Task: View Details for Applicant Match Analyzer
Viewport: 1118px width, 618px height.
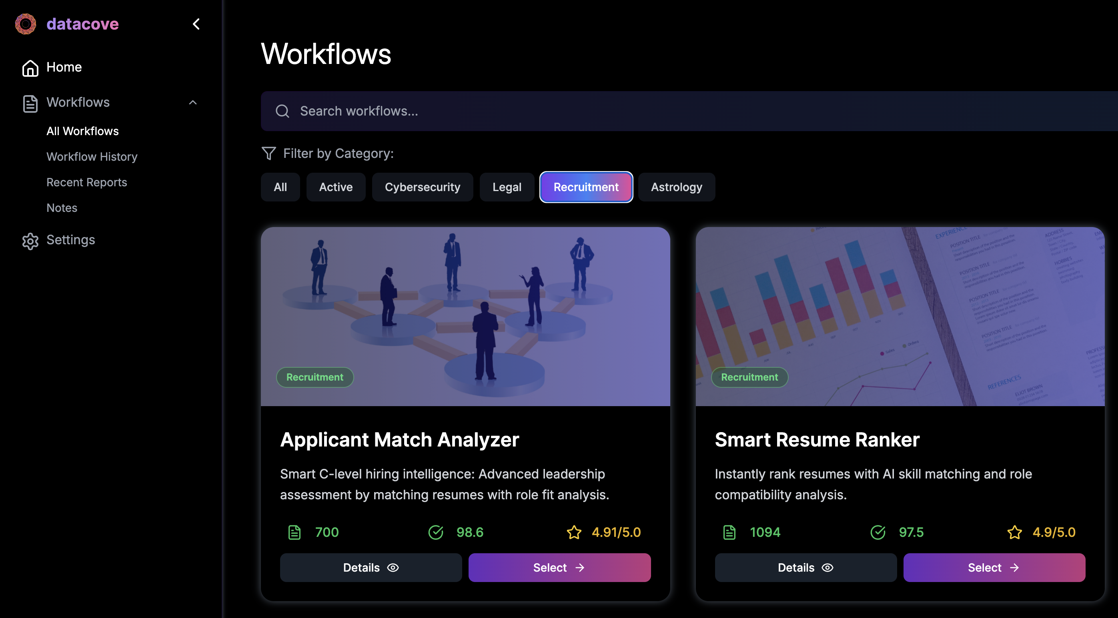Action: pos(370,567)
